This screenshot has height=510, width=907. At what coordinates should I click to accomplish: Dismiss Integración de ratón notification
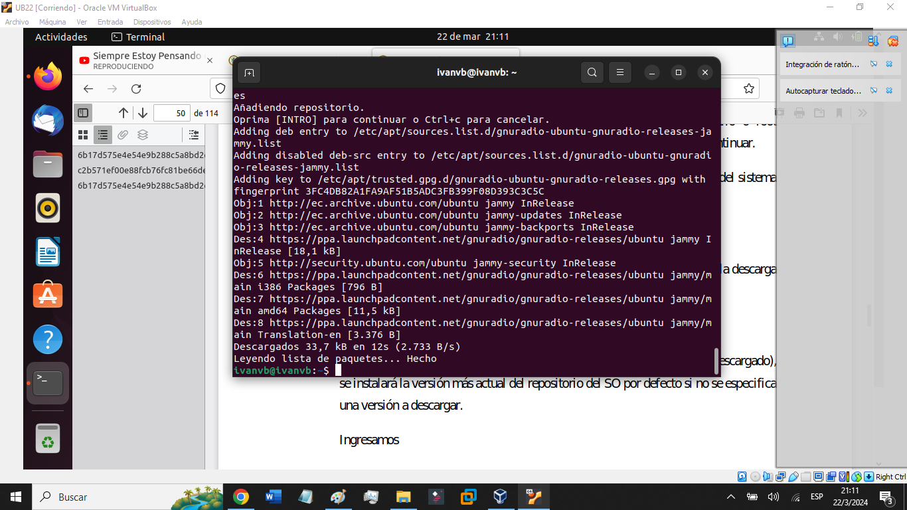tap(889, 64)
